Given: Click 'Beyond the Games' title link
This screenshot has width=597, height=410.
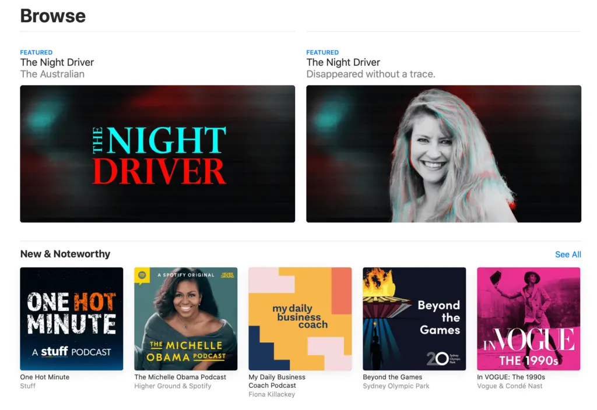Looking at the screenshot, I should pos(392,377).
